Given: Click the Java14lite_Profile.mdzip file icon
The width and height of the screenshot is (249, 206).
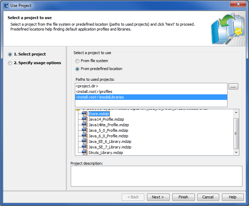Looking at the screenshot, I should click(85, 125).
